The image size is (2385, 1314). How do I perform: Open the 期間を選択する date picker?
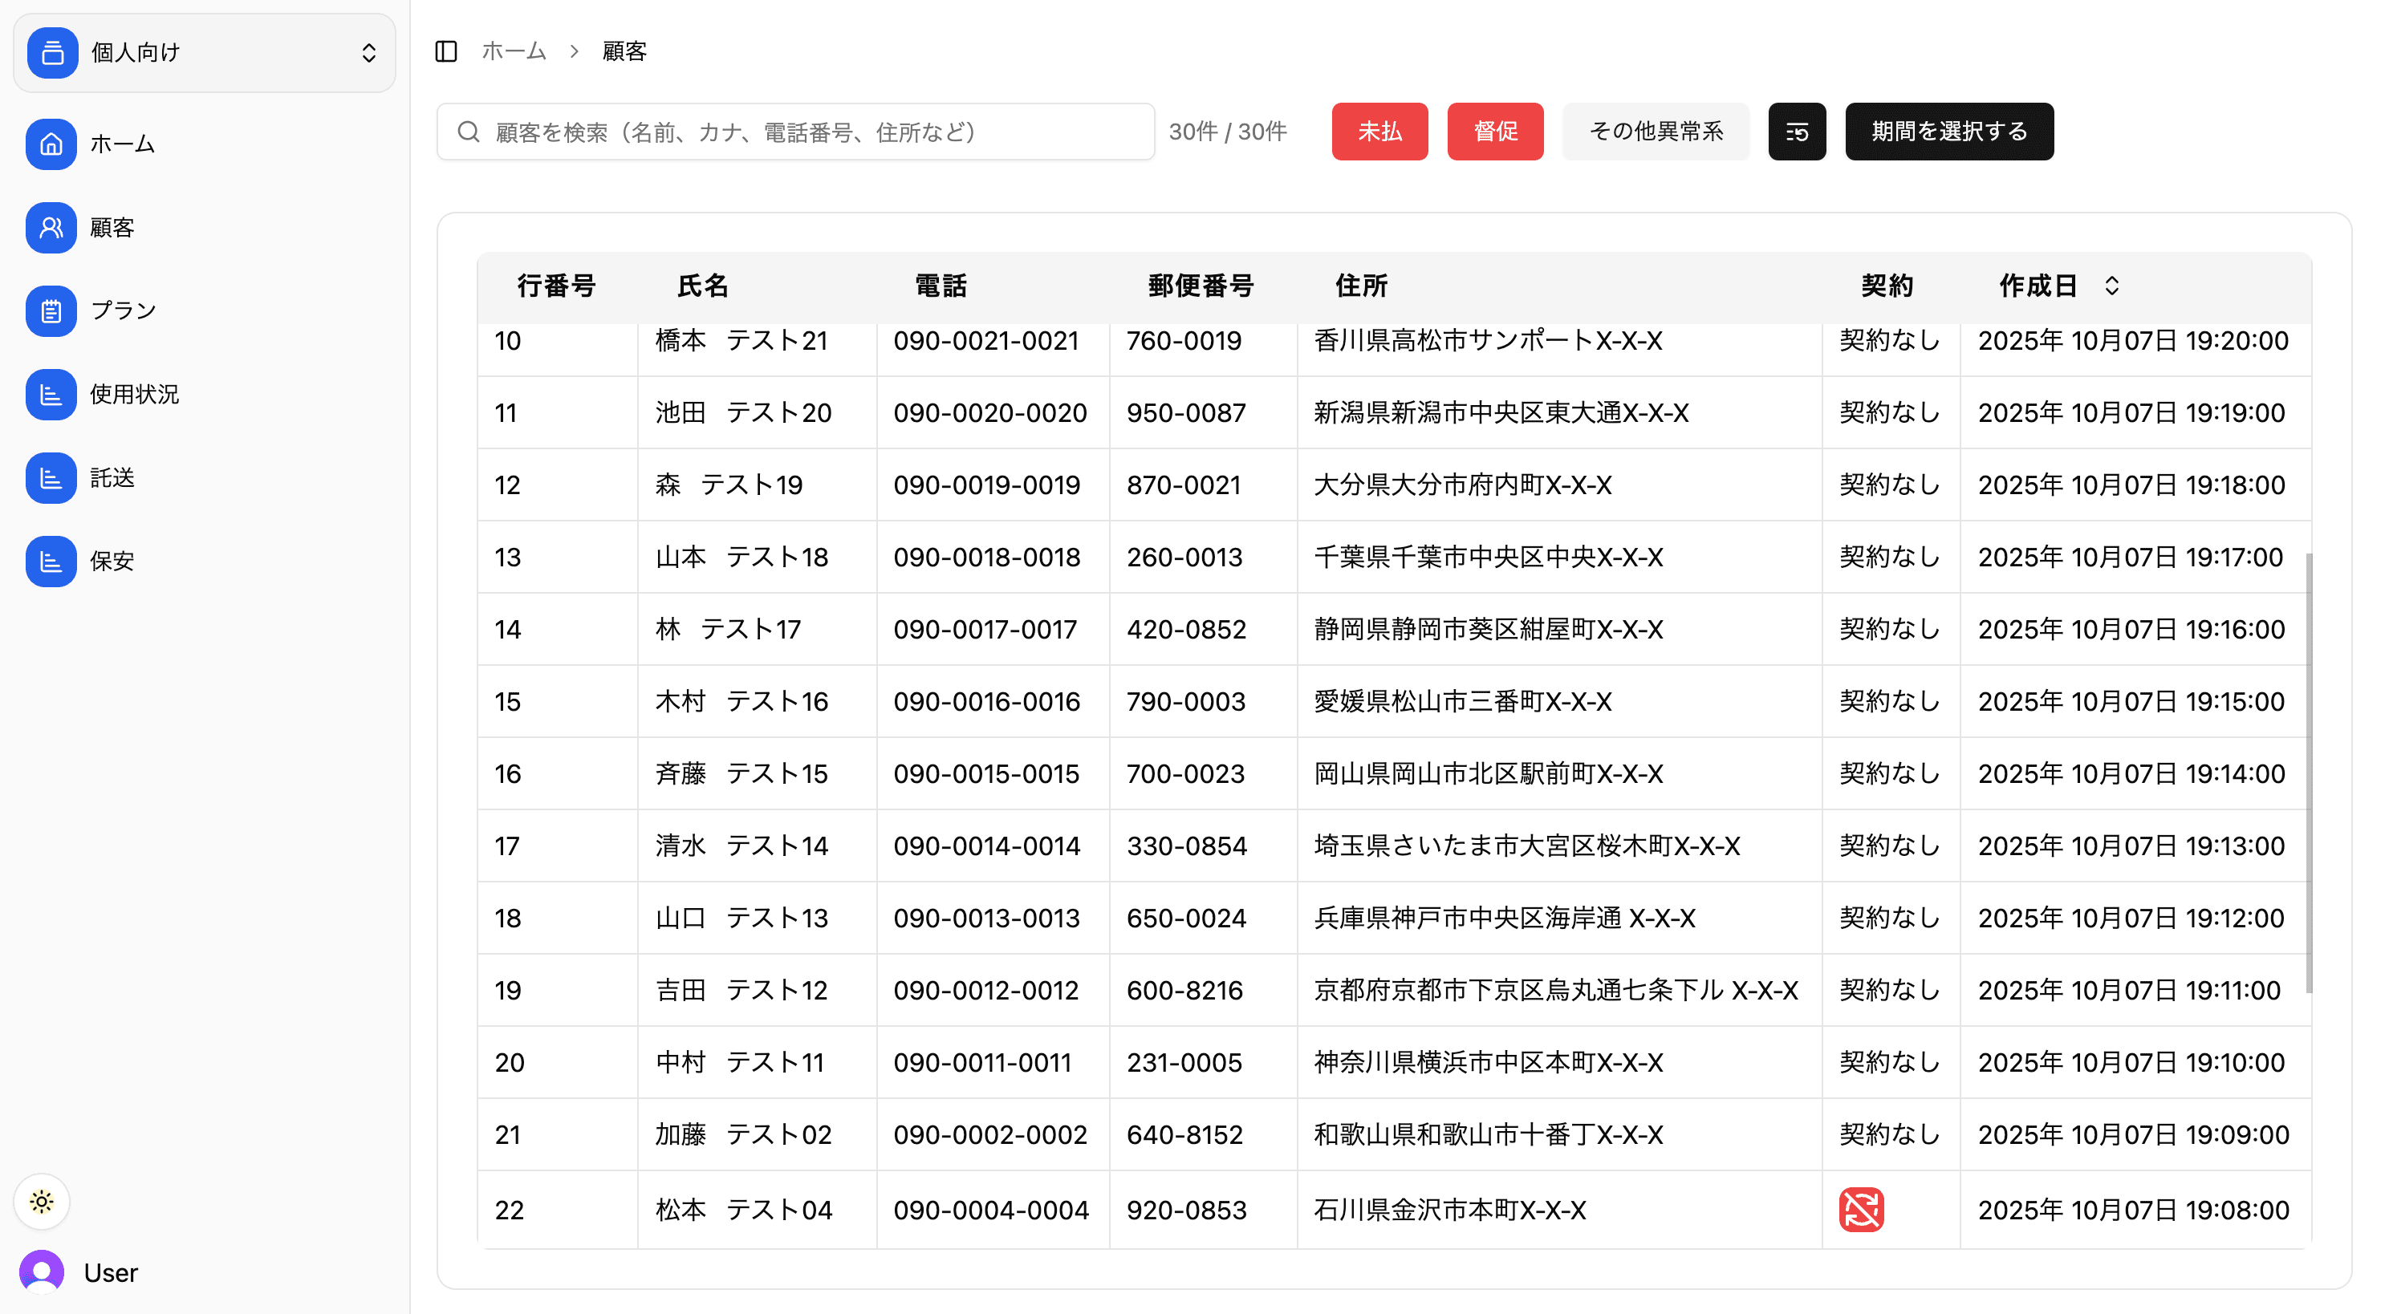tap(1949, 132)
